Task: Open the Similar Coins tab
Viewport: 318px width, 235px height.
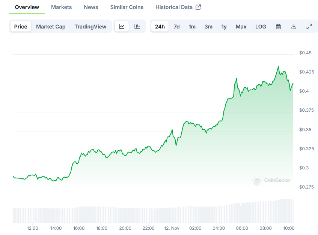Action: (127, 7)
